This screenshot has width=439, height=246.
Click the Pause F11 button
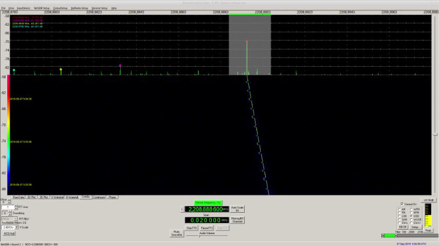207,228
